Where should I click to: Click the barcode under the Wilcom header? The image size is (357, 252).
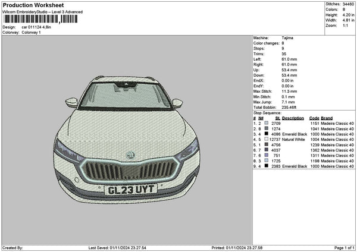pyautogui.click(x=41, y=19)
